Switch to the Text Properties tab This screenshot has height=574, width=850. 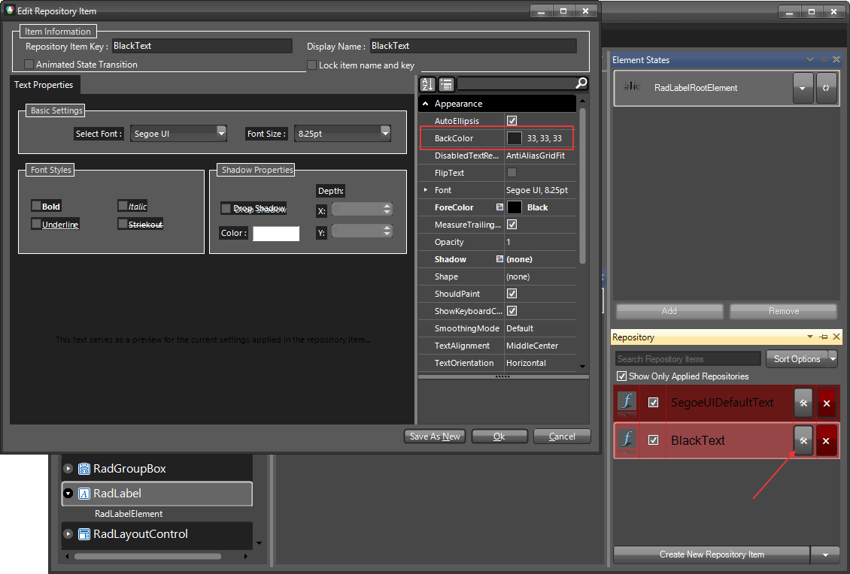tap(44, 84)
